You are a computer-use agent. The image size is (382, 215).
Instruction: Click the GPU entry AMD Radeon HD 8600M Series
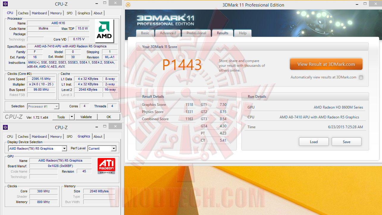[x=338, y=107]
